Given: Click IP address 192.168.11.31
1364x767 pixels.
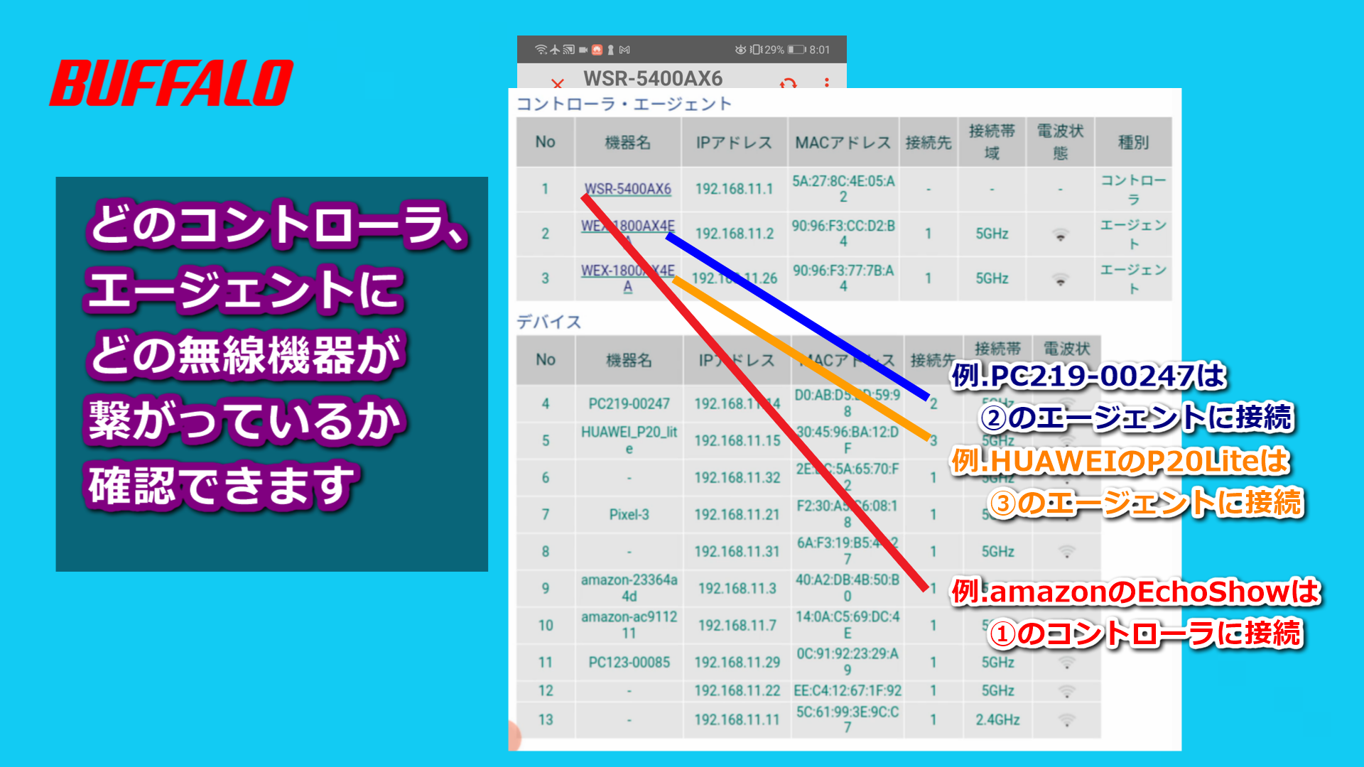Looking at the screenshot, I should (737, 552).
